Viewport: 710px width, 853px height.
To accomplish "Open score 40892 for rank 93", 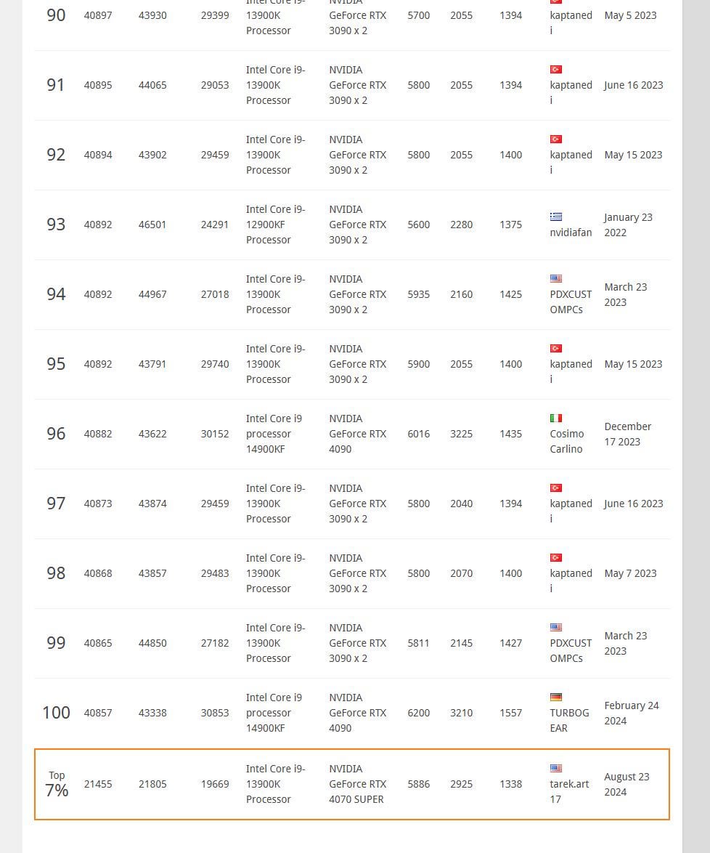I will (x=98, y=225).
